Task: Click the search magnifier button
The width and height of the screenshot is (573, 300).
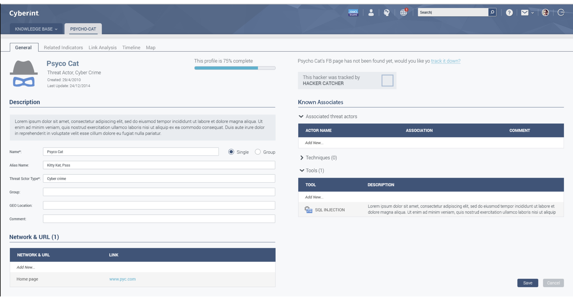Action: coord(492,12)
